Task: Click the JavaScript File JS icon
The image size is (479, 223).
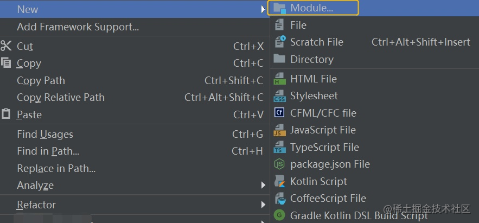Action: 279,130
